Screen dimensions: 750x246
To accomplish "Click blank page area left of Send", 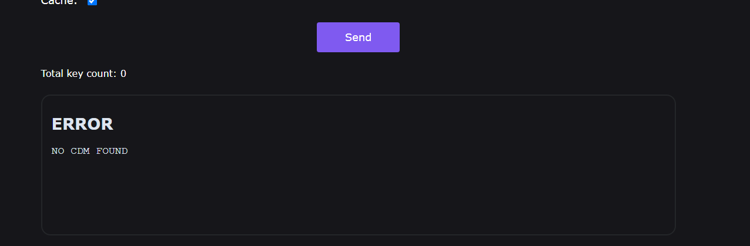I will click(176, 37).
